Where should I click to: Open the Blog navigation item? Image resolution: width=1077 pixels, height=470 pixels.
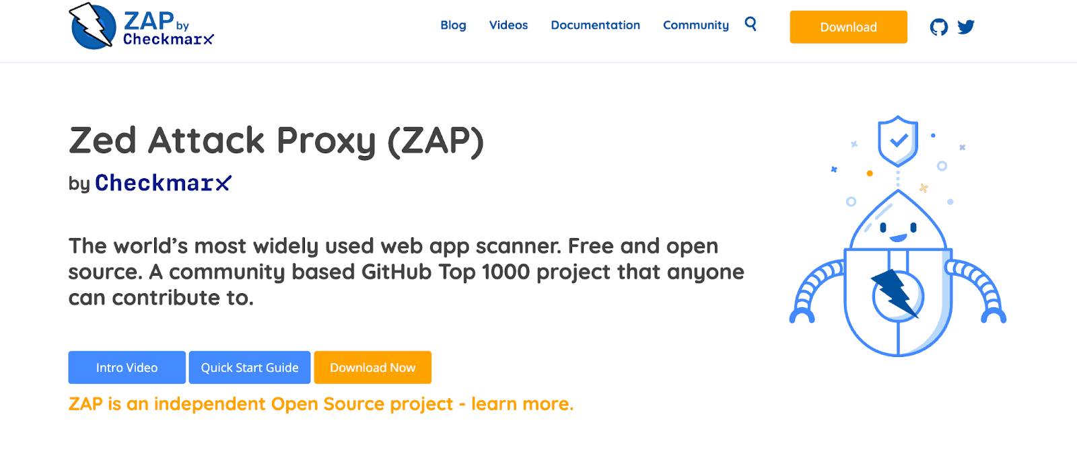point(452,25)
